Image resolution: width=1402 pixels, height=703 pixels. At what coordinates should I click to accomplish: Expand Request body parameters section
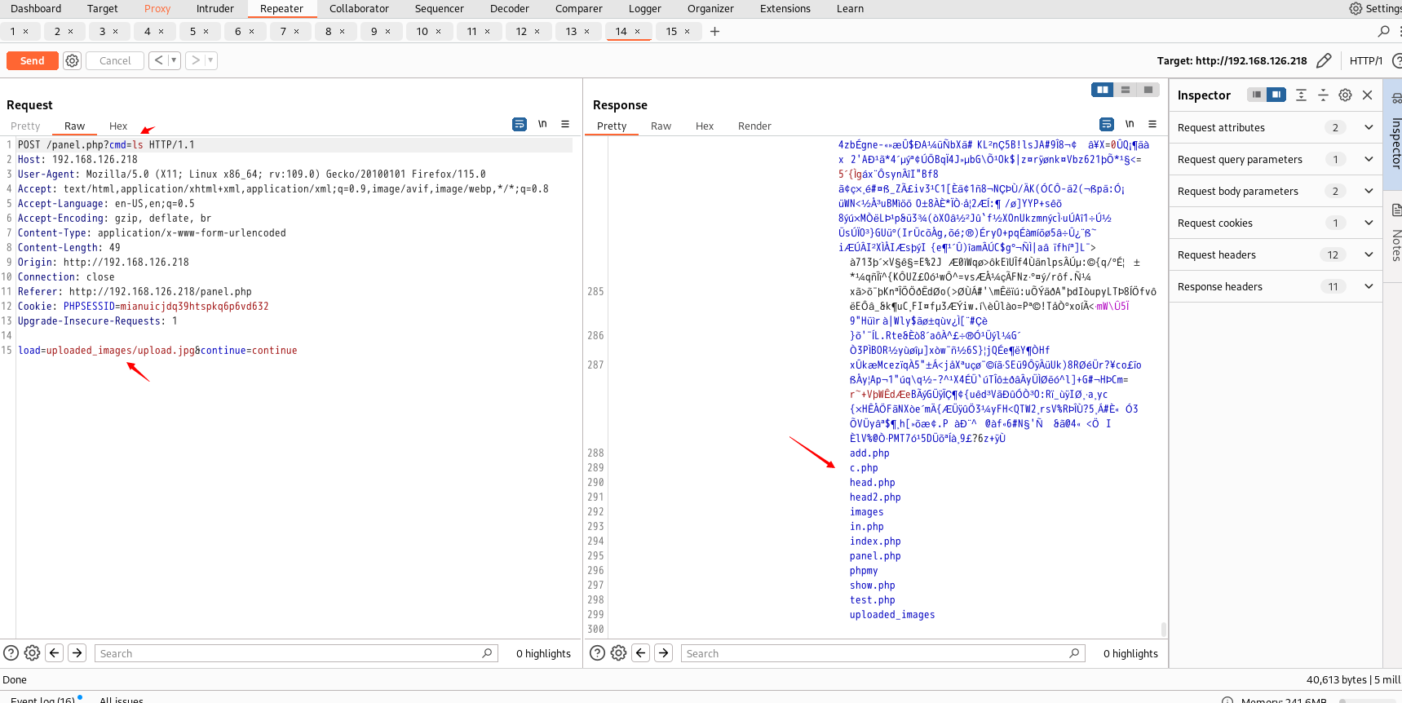(1276, 191)
